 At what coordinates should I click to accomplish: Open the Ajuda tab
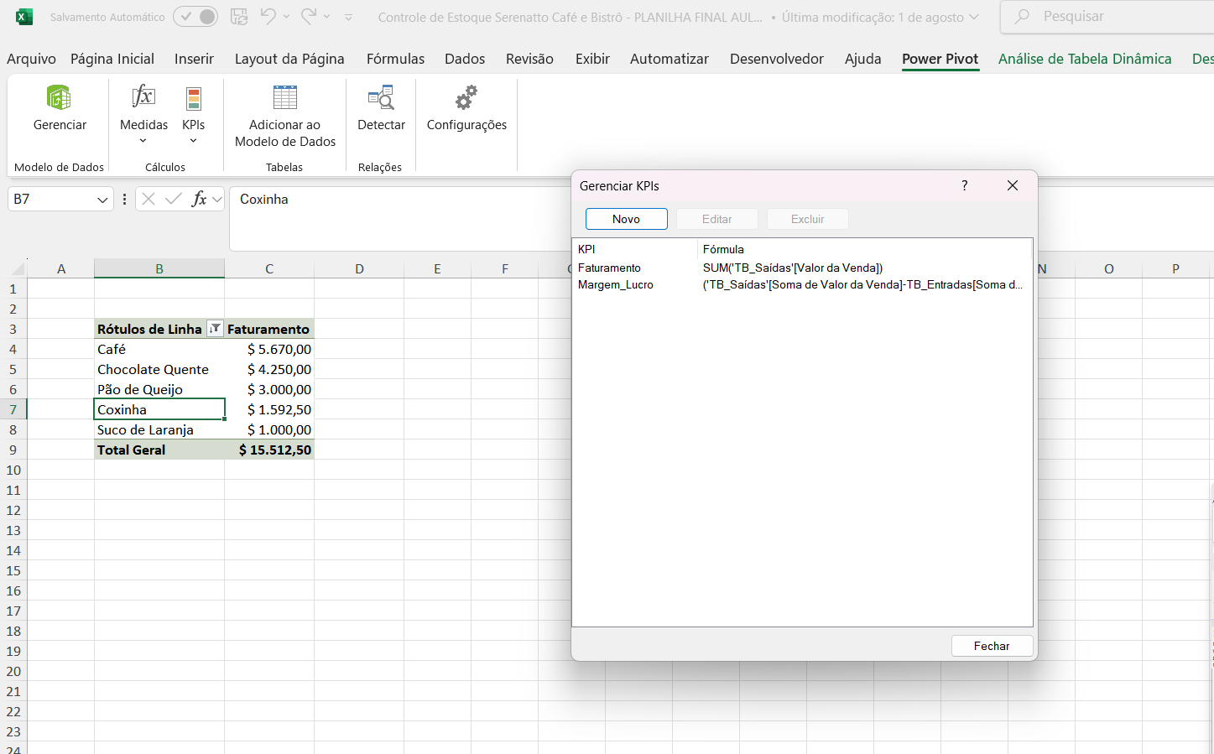pos(862,59)
